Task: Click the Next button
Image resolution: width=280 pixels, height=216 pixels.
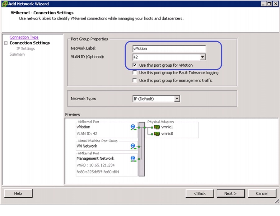Action: coord(231,194)
